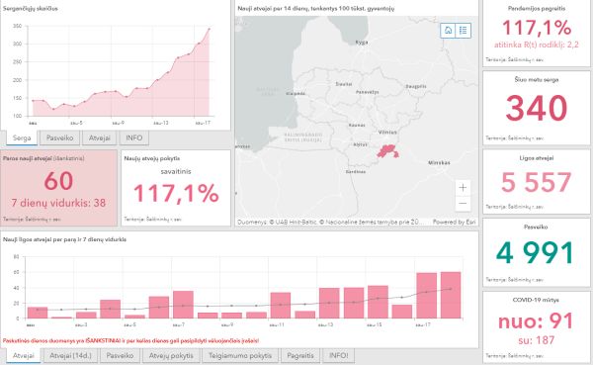This screenshot has height=365, width=593.
Task: Click the 'nuo: 91' deaths value
Action: coord(537,320)
